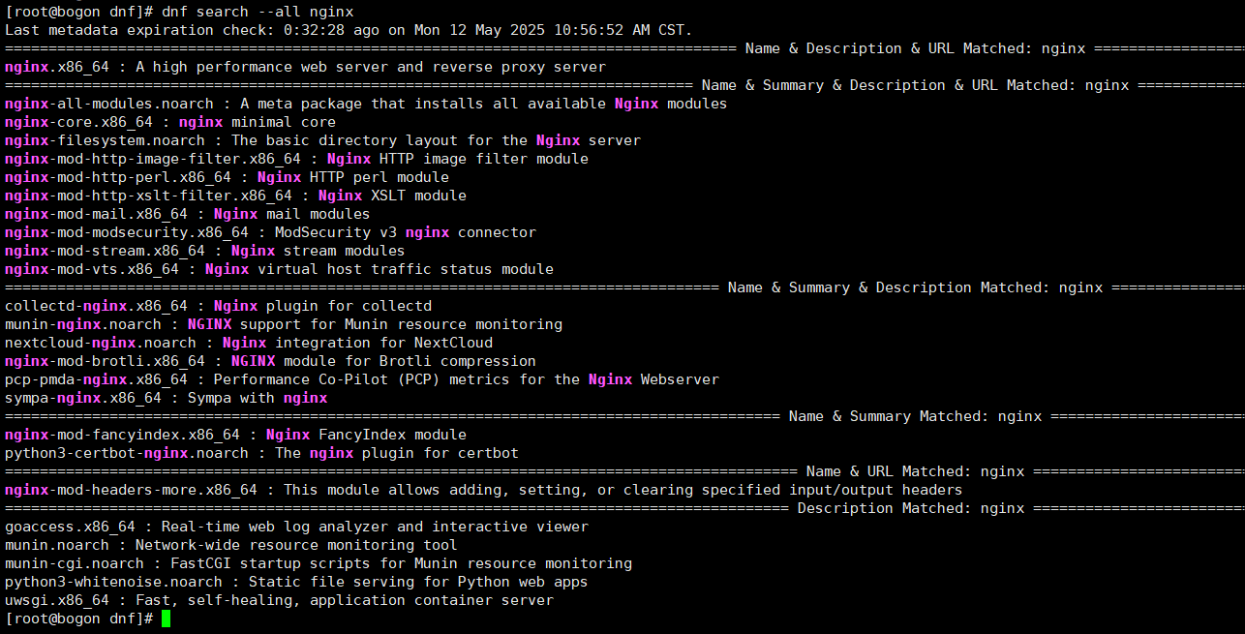Viewport: 1245px width, 634px height.
Task: Click the 'Name & Summary Matched: nginx' header
Action: tap(915, 416)
